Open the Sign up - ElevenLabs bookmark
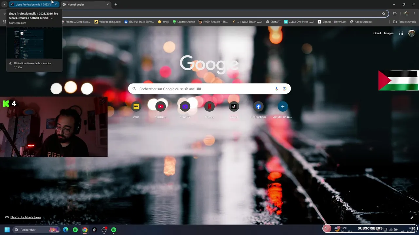The height and width of the screenshot is (235, 419). tap(332, 22)
